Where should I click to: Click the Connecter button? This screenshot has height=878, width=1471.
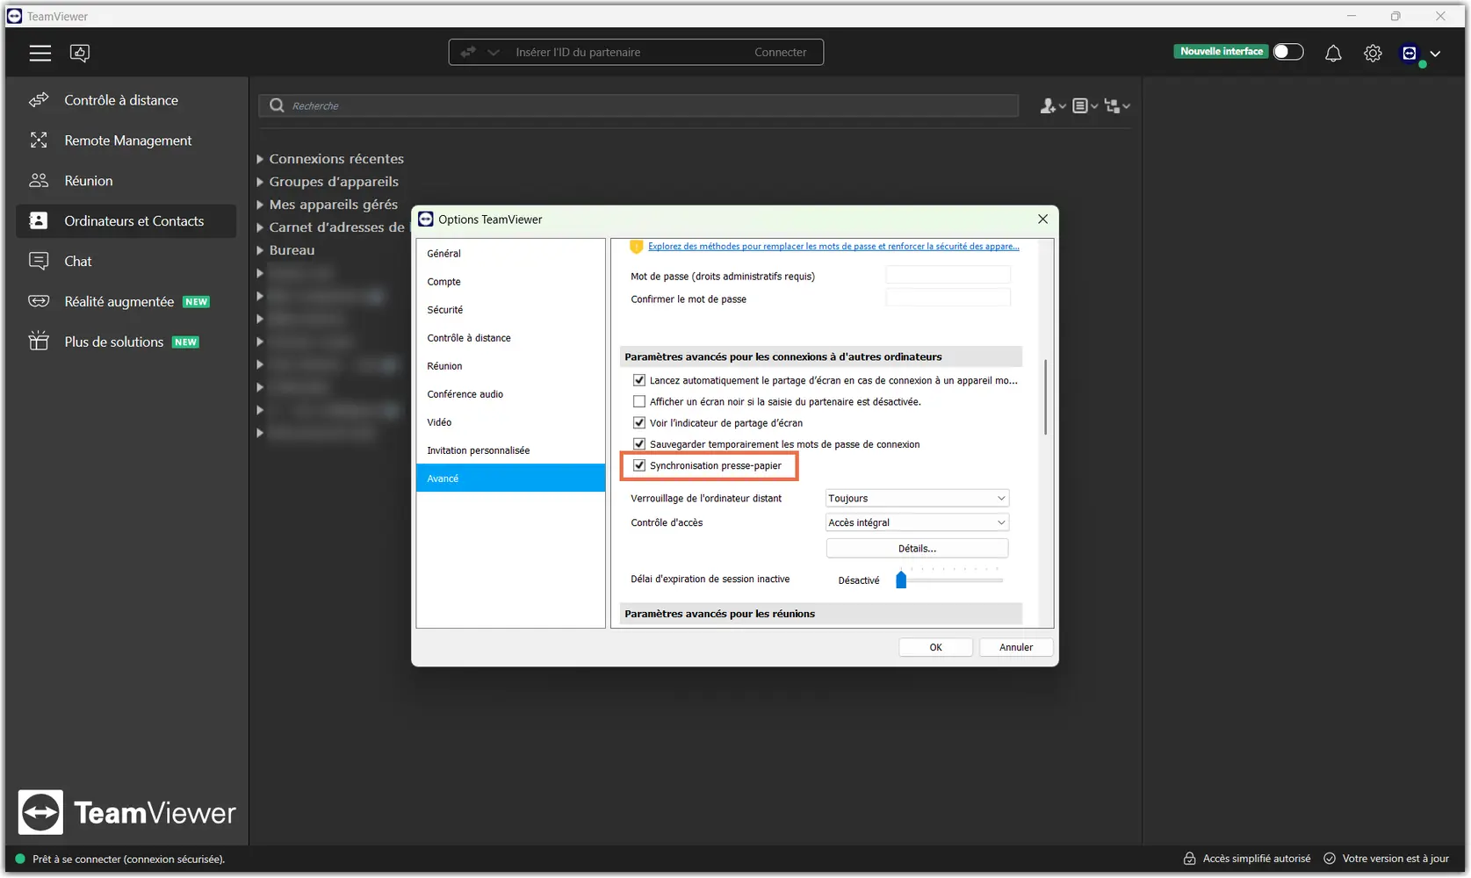tap(780, 53)
